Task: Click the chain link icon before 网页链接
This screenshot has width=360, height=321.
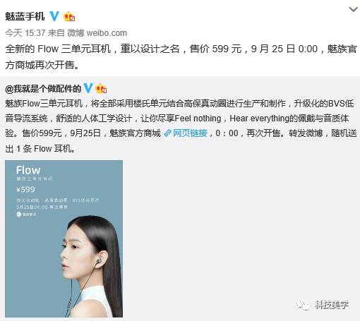Action: [167, 133]
